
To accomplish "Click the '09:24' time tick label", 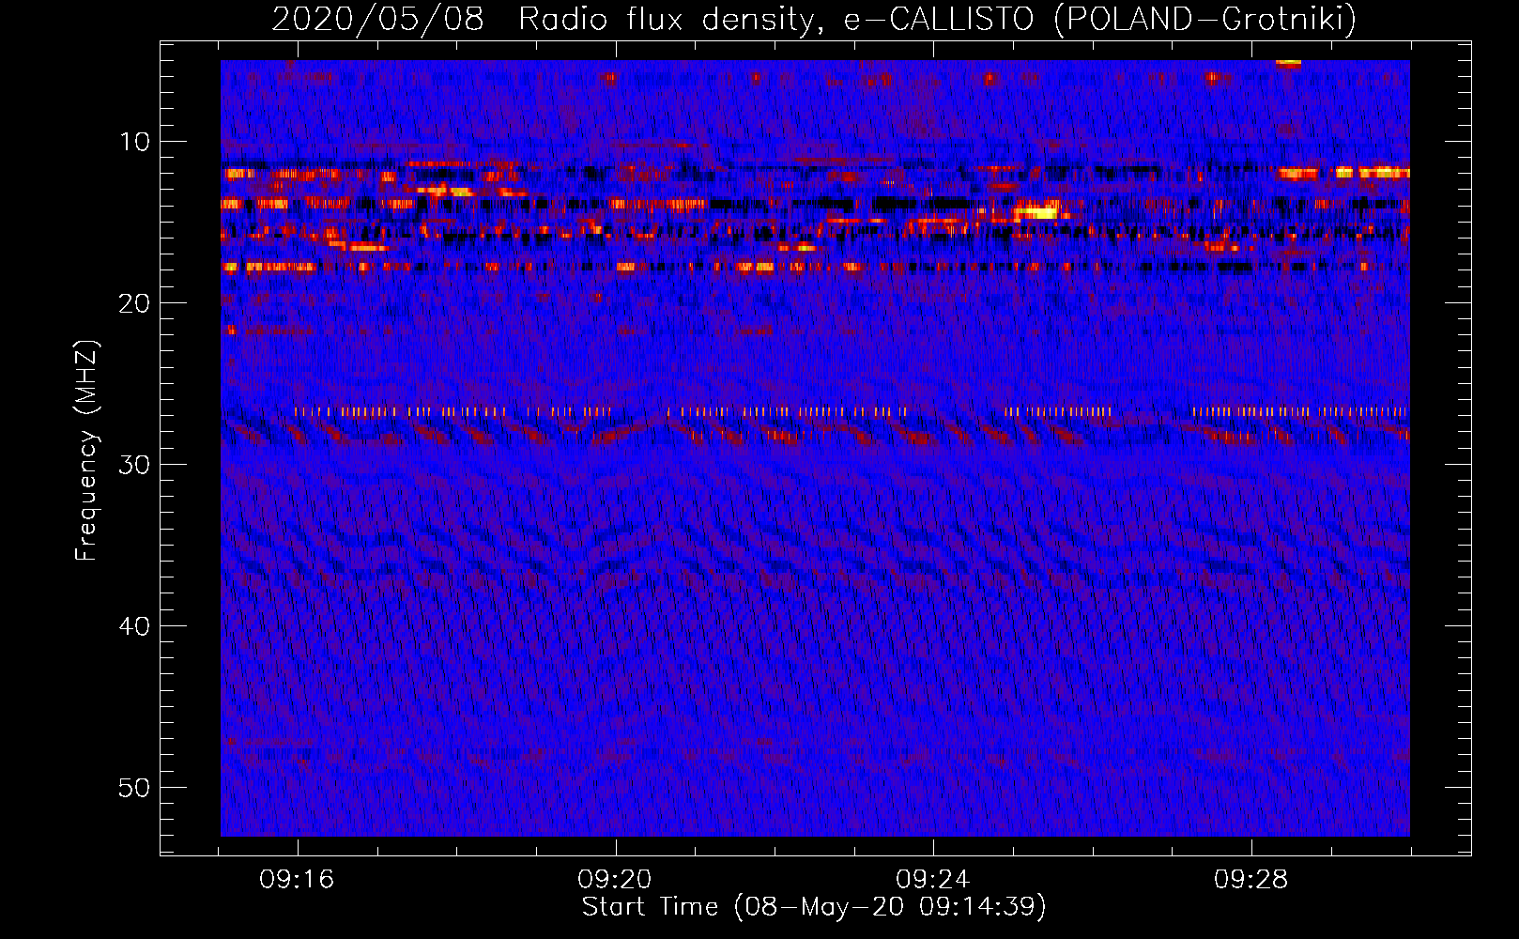I will tap(932, 880).
